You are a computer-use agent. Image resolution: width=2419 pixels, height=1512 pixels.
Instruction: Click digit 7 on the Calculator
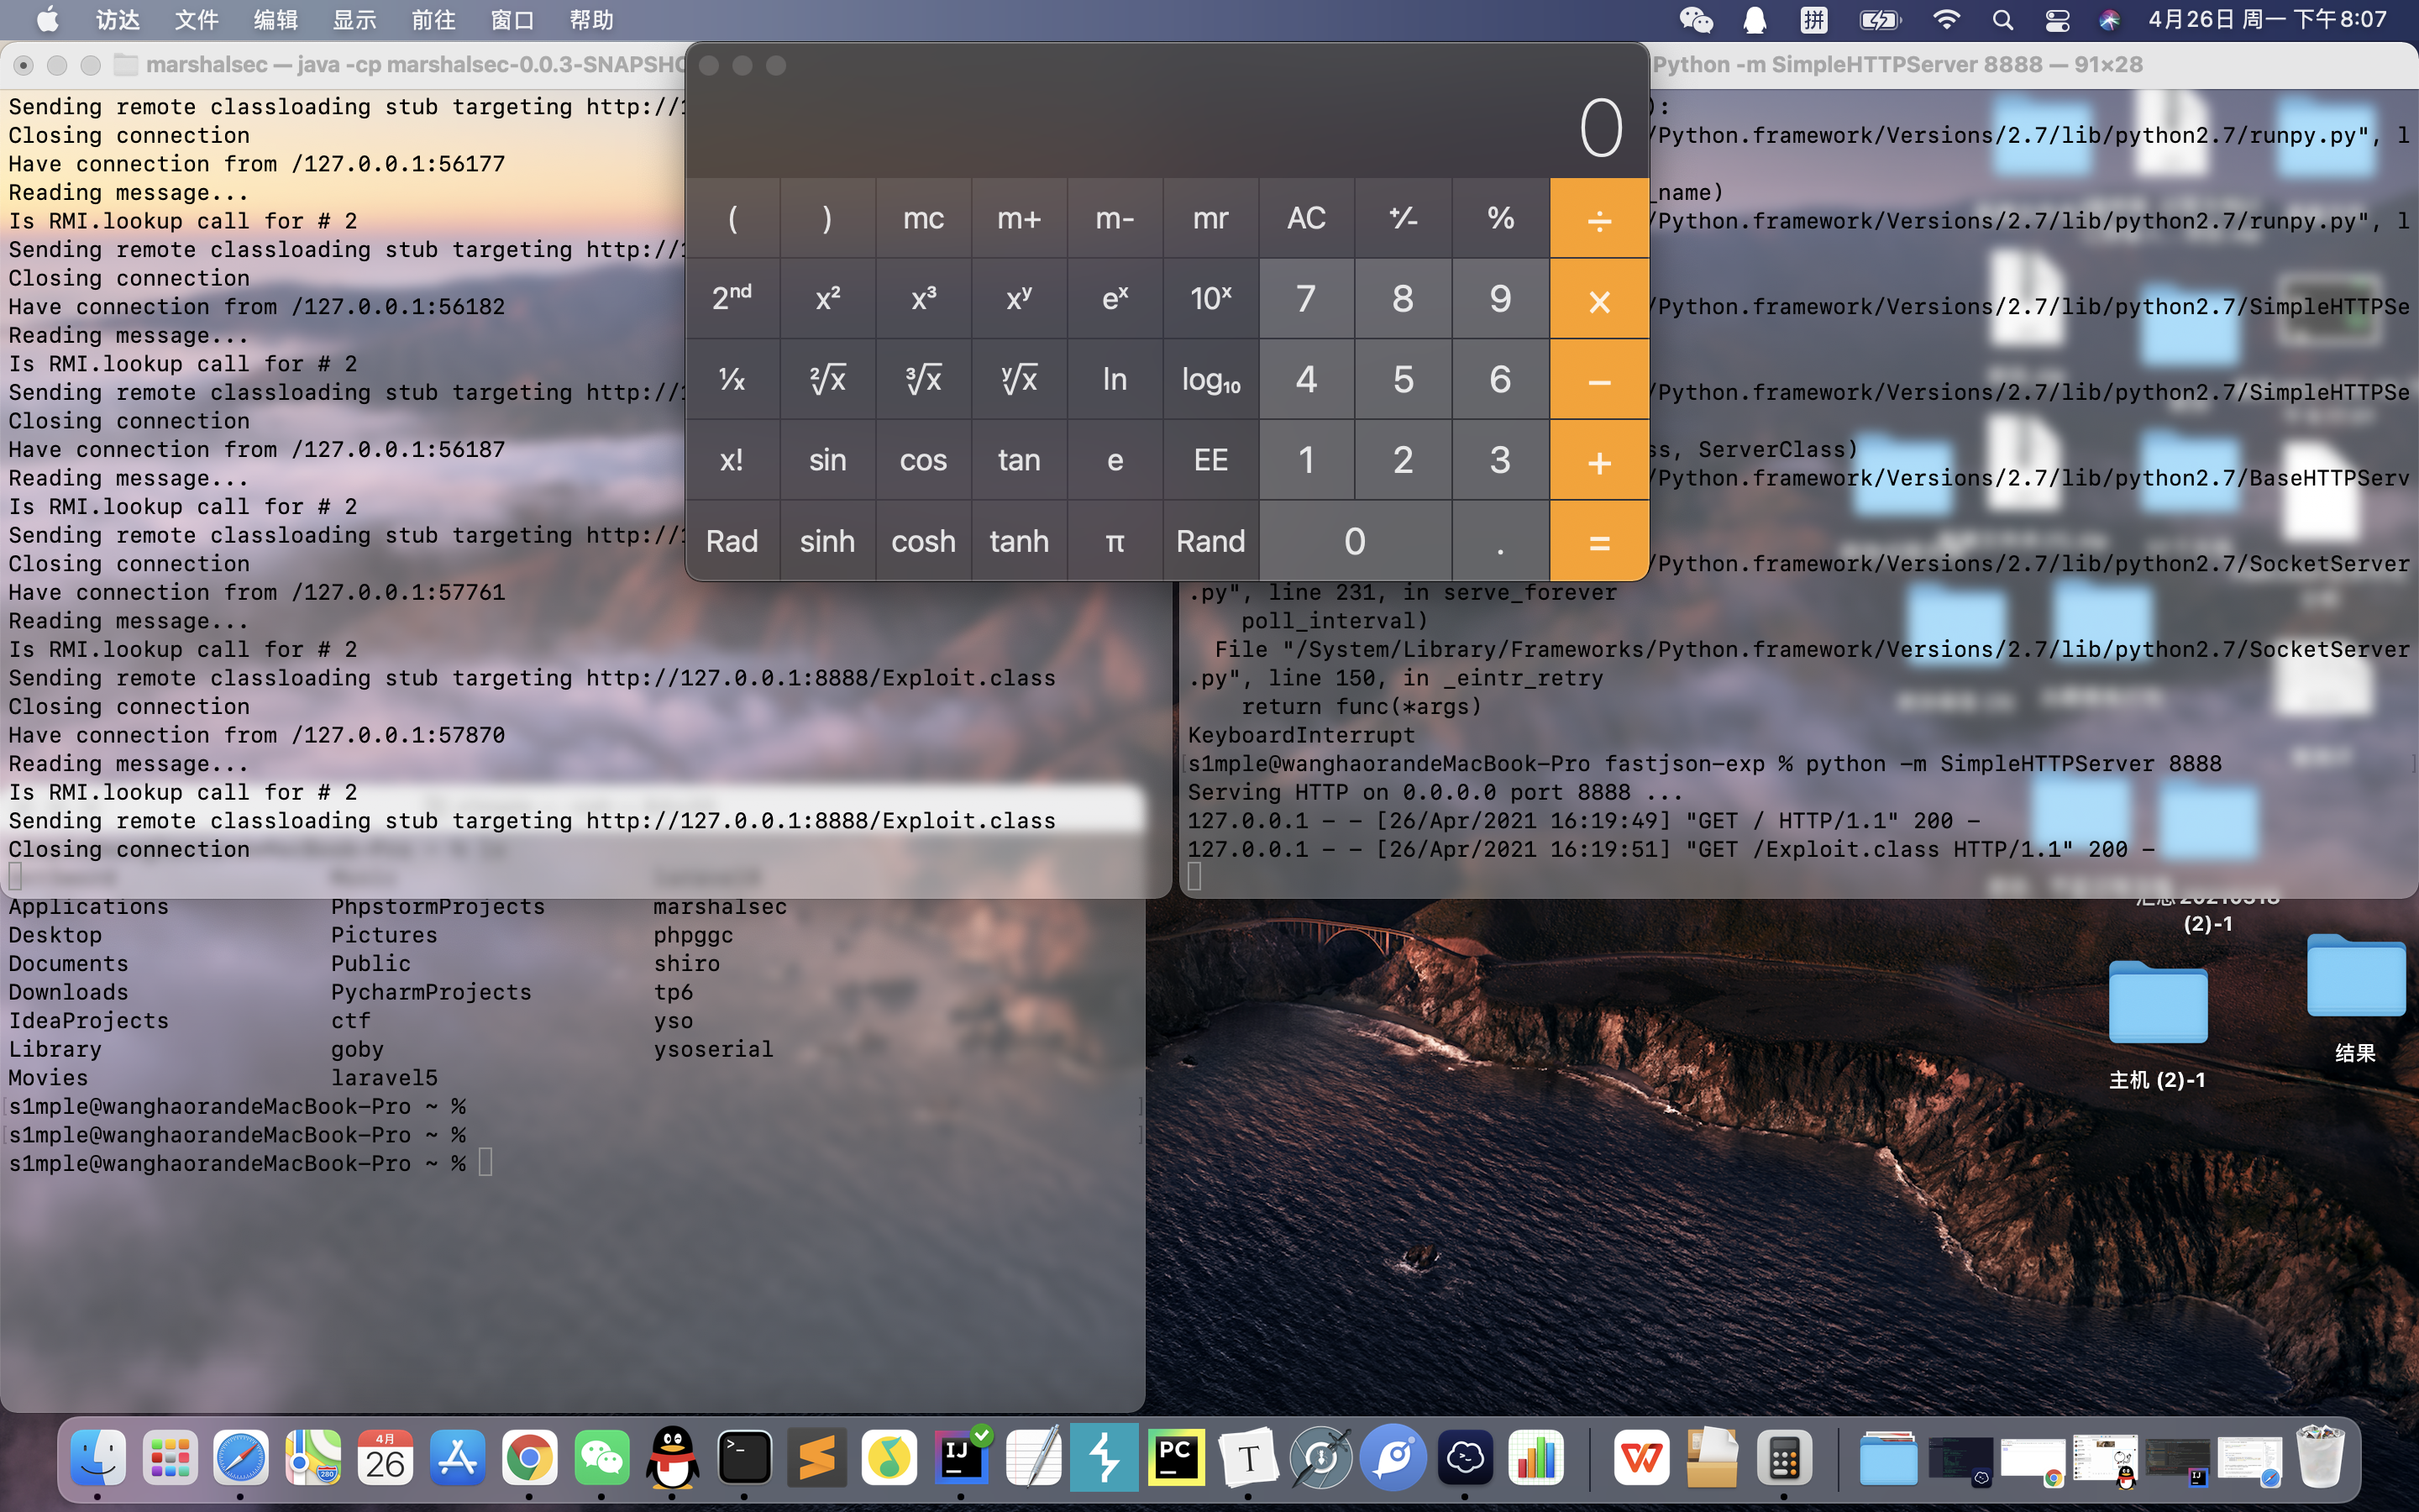point(1306,298)
